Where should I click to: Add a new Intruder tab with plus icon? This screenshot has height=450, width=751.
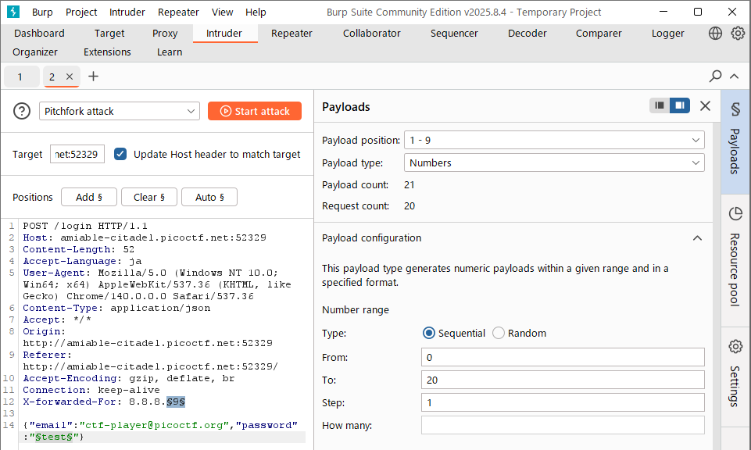click(x=94, y=76)
